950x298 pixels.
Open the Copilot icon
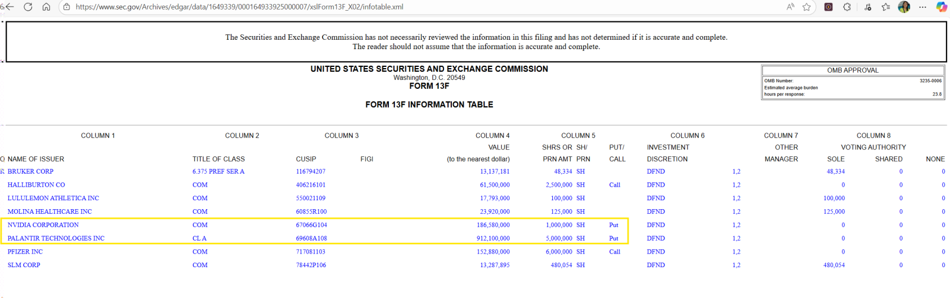(942, 7)
